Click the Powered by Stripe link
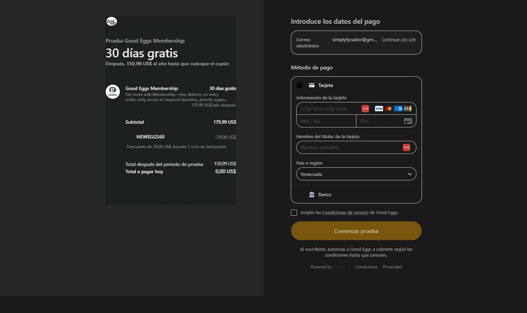The image size is (527, 313). [327, 267]
